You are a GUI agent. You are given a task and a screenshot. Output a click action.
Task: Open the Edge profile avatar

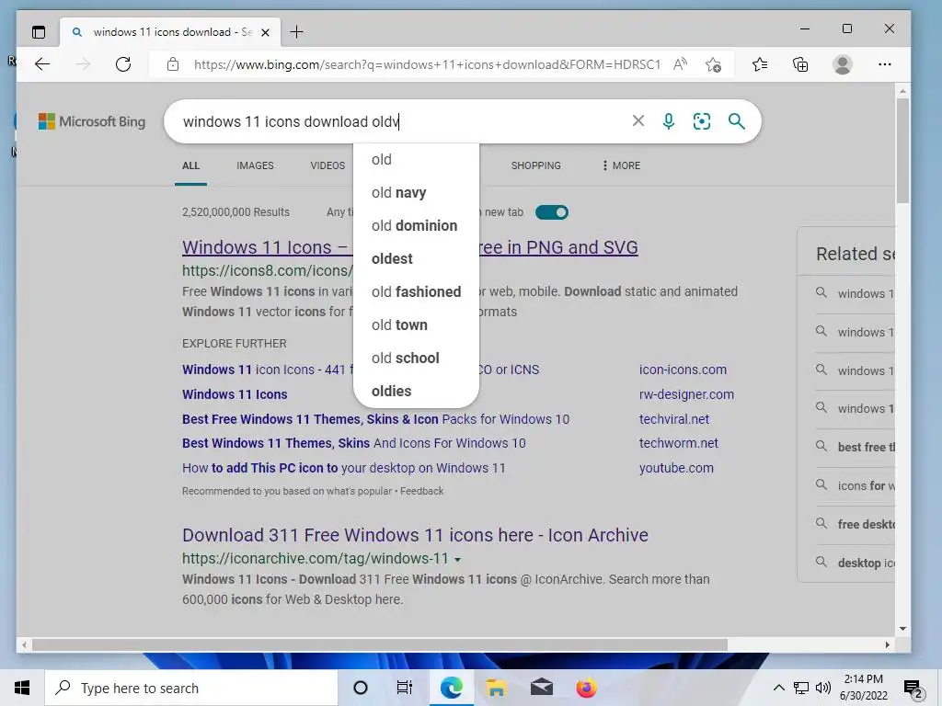tap(843, 64)
